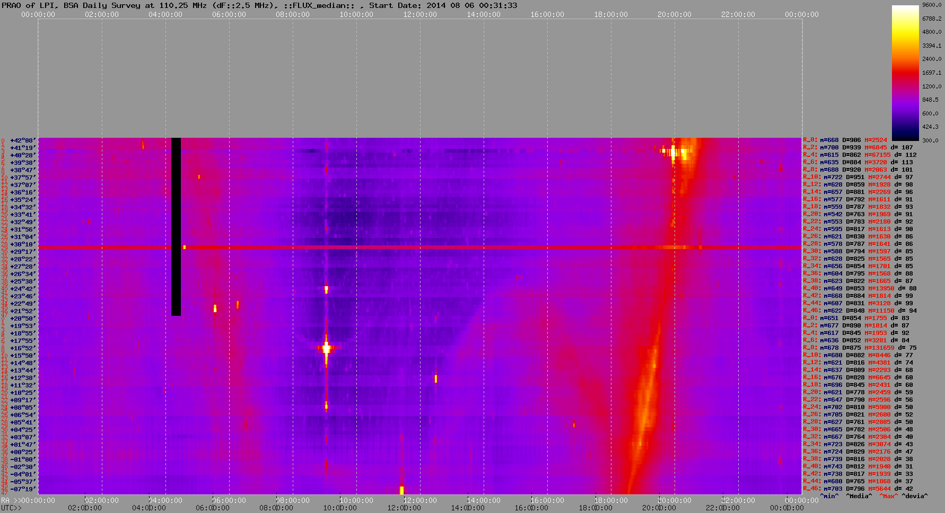This screenshot has height=513, width=945.
Task: Click the 424.3 color scale label
Action: pos(930,127)
